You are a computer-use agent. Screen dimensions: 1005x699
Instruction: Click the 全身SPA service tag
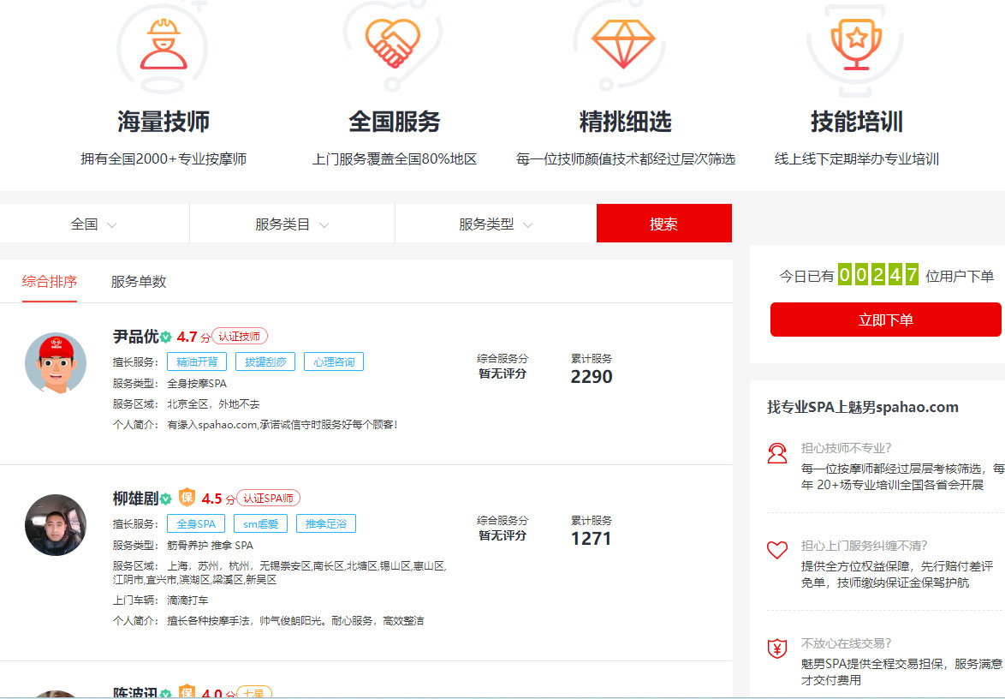point(196,523)
